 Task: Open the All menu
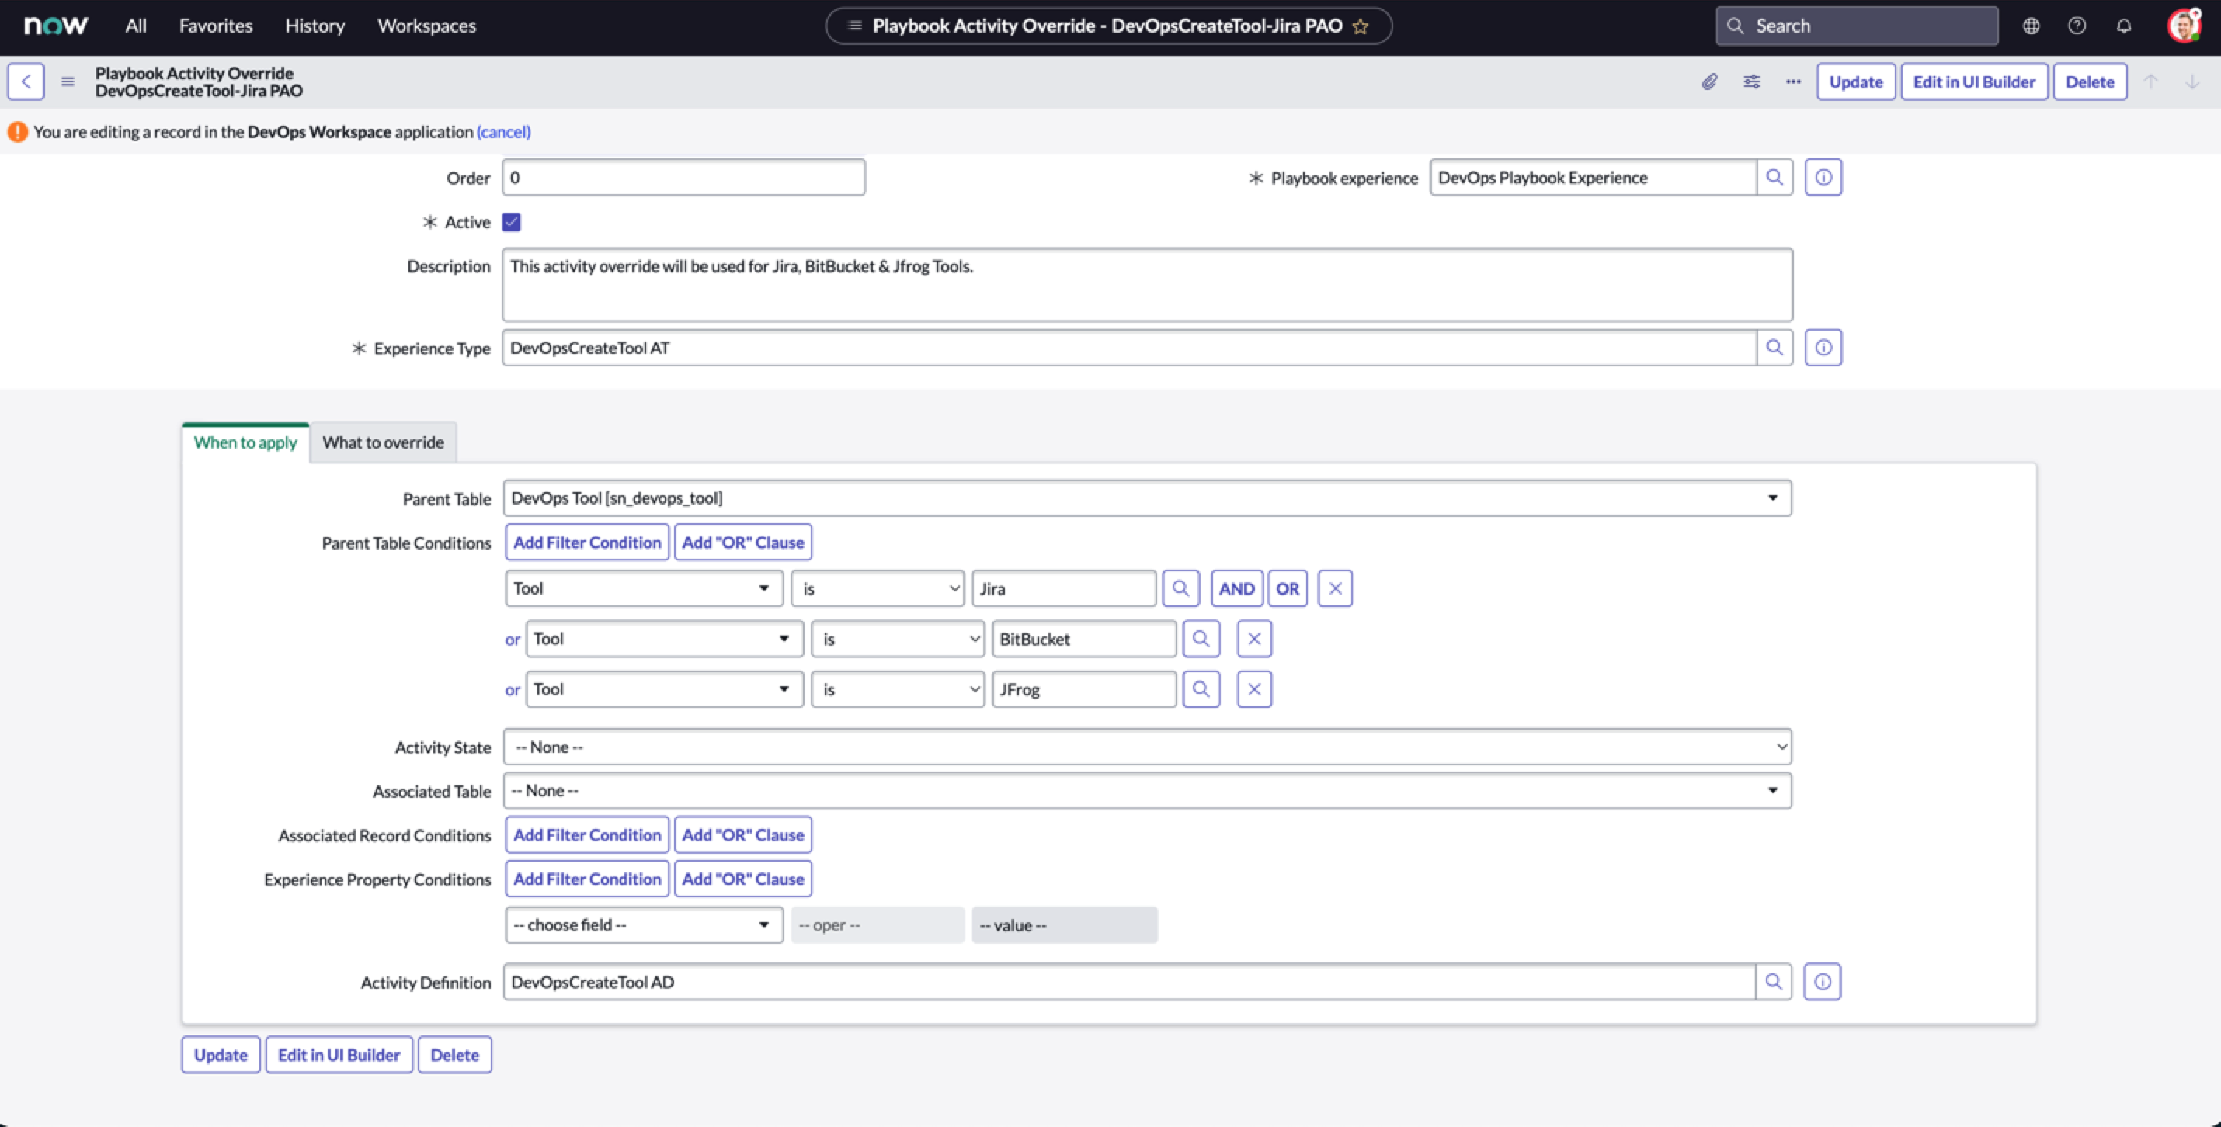click(135, 26)
